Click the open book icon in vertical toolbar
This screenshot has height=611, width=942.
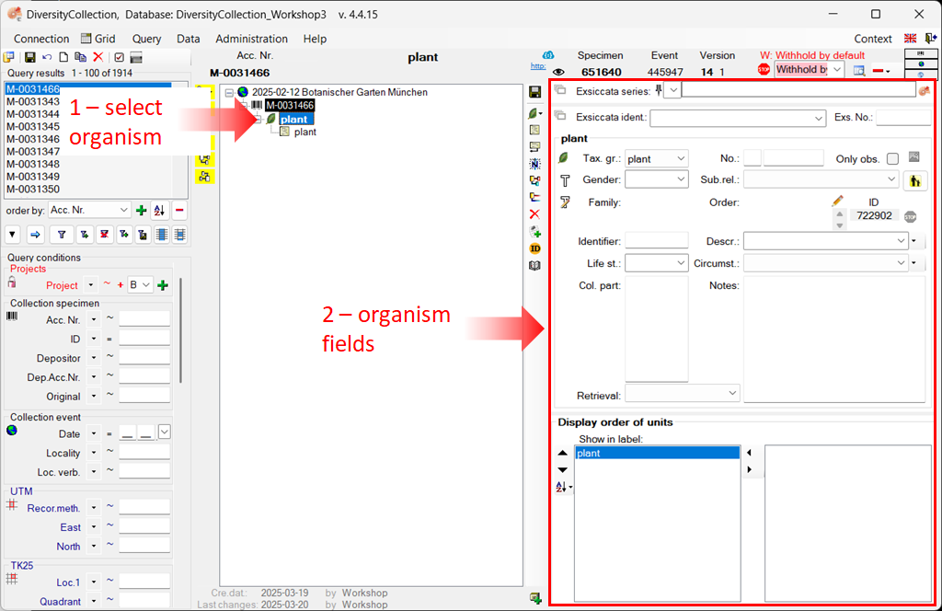coord(534,266)
